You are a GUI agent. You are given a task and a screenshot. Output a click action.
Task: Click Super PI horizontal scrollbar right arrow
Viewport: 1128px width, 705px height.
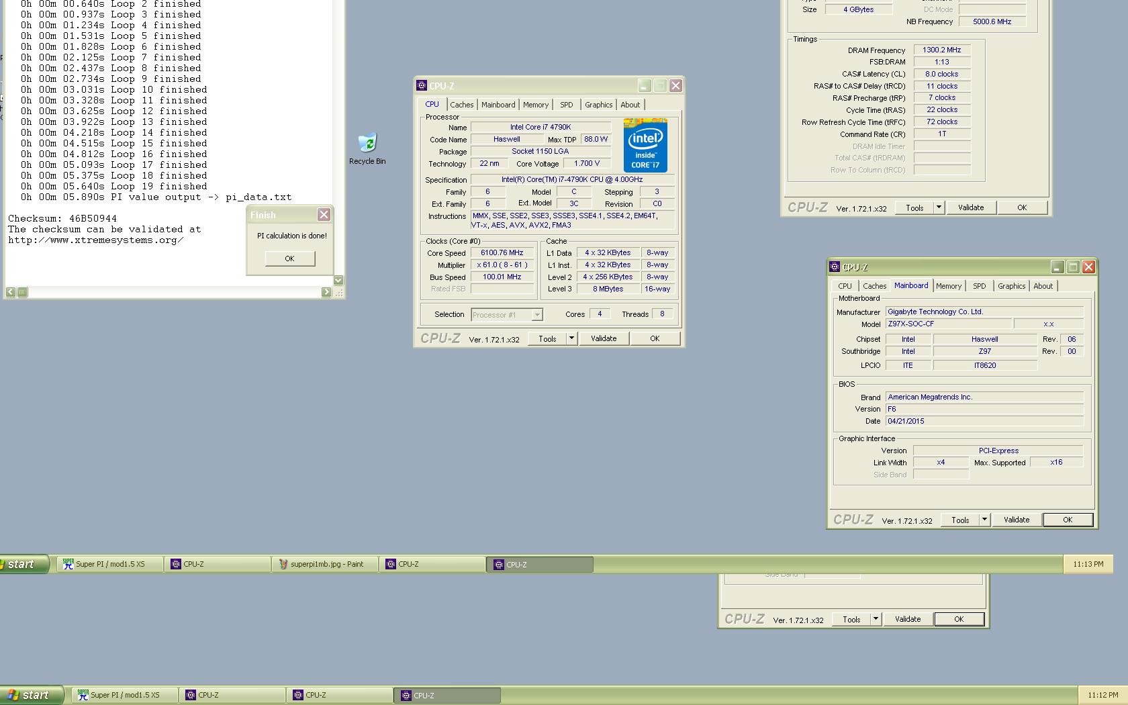[326, 292]
